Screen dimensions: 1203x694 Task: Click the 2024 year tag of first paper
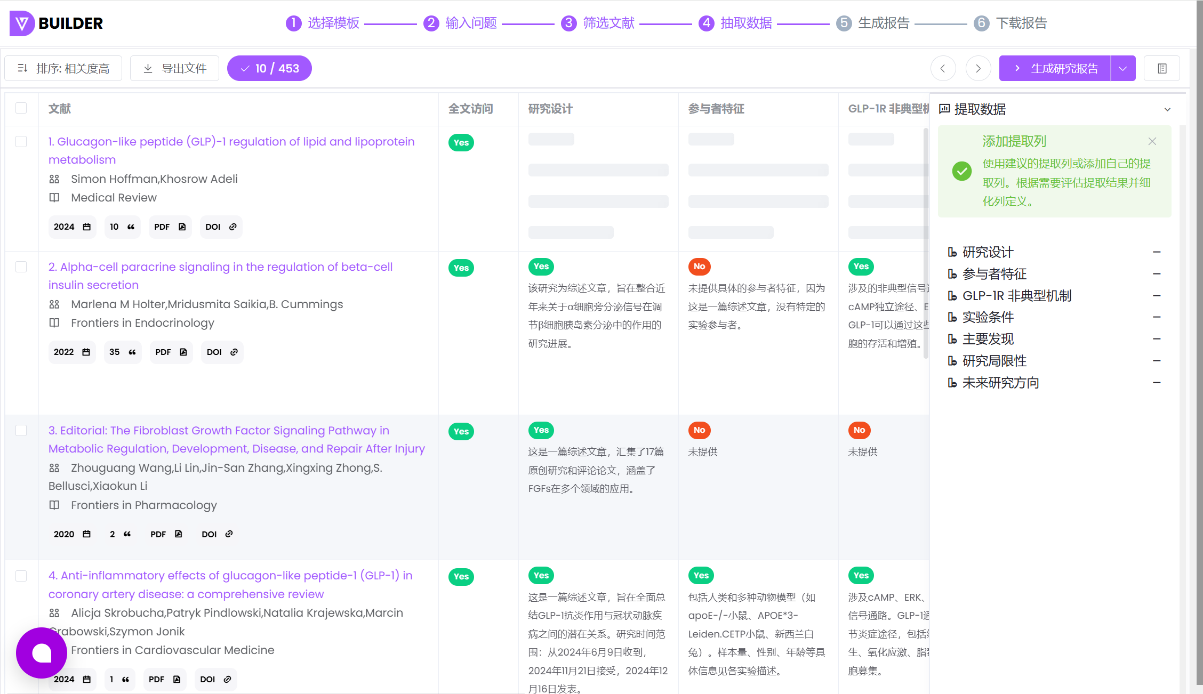point(72,227)
